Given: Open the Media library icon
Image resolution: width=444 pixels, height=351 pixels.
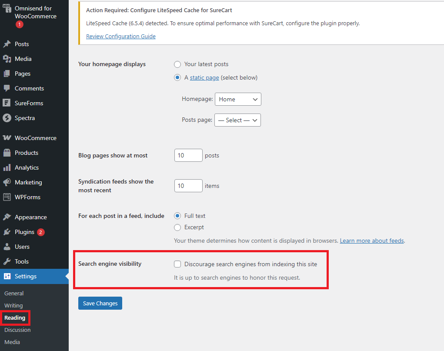Looking at the screenshot, I should click(x=7, y=59).
